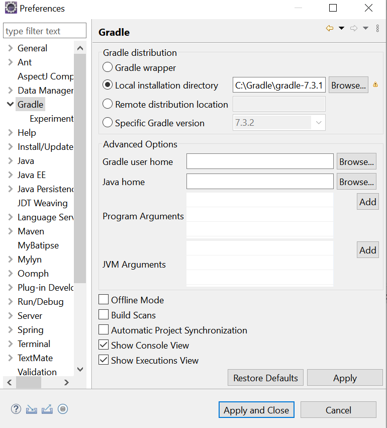The width and height of the screenshot is (387, 428).
Task: Select TextMate in the tree
Action: click(35, 358)
